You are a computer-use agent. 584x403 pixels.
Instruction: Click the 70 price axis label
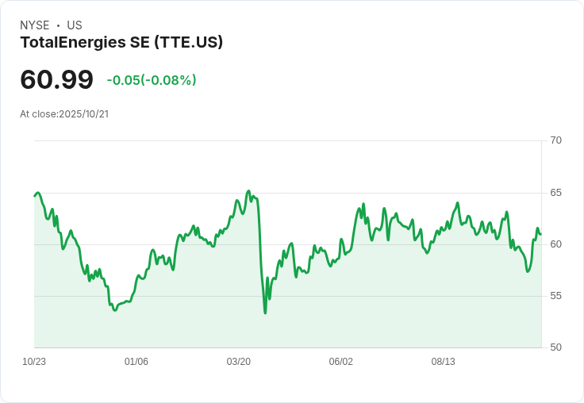(x=555, y=140)
